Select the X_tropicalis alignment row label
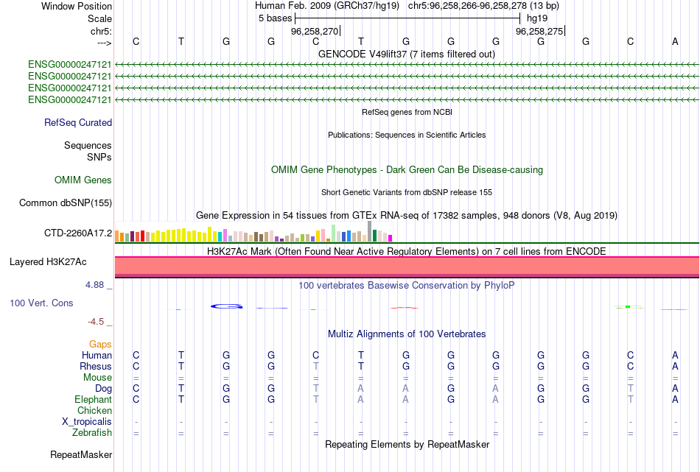This screenshot has height=472, width=700. pyautogui.click(x=87, y=422)
